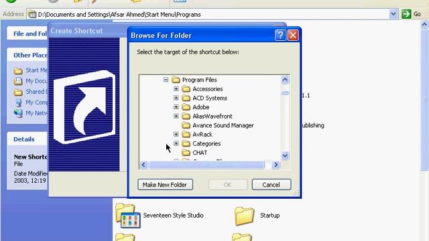Select the AliasWavefront folder icon
The image size is (429, 241).
click(186, 116)
